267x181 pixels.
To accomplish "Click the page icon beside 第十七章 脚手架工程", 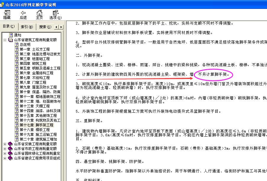I will 17,125.
